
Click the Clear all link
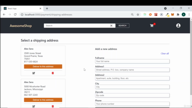[x=165, y=53]
